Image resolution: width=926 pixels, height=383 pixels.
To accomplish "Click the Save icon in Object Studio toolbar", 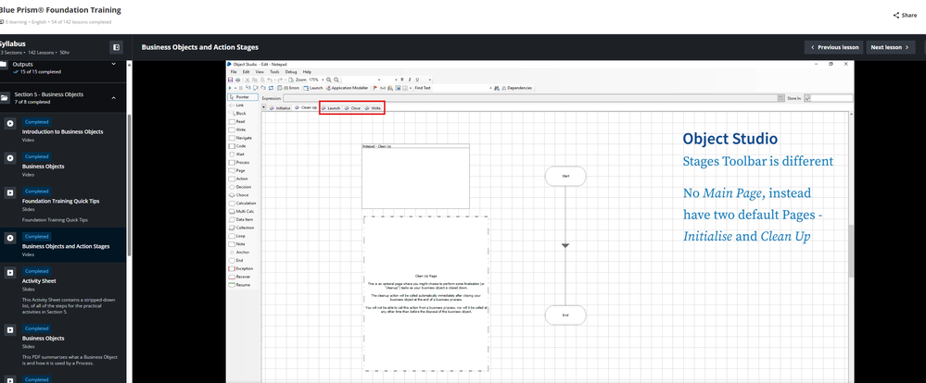I will point(230,80).
